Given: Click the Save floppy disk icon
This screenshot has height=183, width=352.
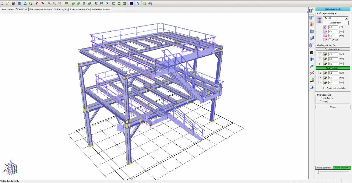Looking at the screenshot, I should click(x=13, y=3).
